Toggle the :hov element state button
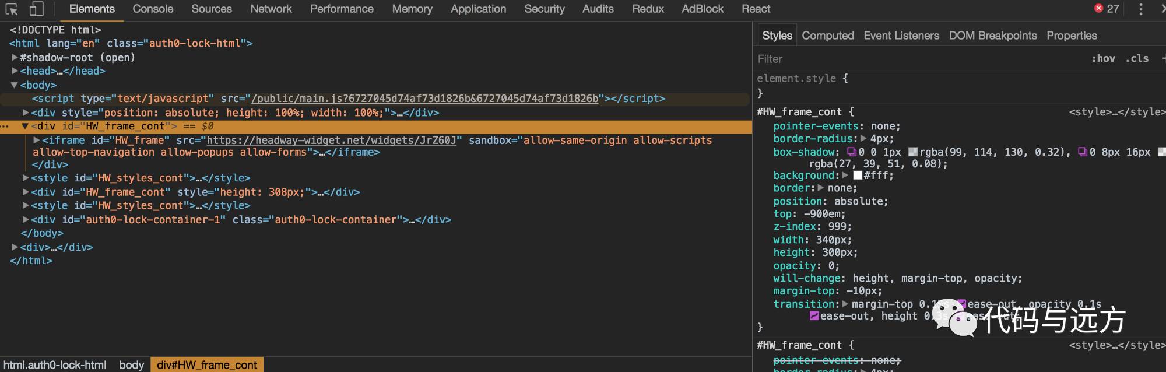 tap(1103, 58)
